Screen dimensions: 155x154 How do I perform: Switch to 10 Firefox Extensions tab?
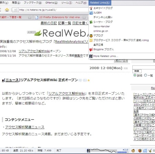pyautogui.click(x=60, y=17)
